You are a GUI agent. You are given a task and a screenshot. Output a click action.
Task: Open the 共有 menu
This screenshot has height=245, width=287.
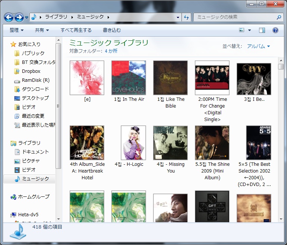coord(42,30)
